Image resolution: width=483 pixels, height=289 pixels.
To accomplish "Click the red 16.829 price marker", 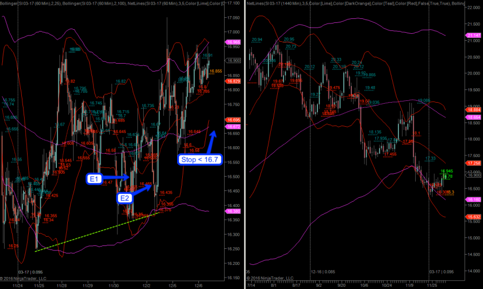I will point(233,81).
